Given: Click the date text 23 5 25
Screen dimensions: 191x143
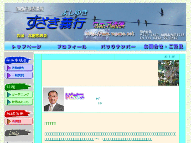Looking at the screenshot, I should coord(169,56).
